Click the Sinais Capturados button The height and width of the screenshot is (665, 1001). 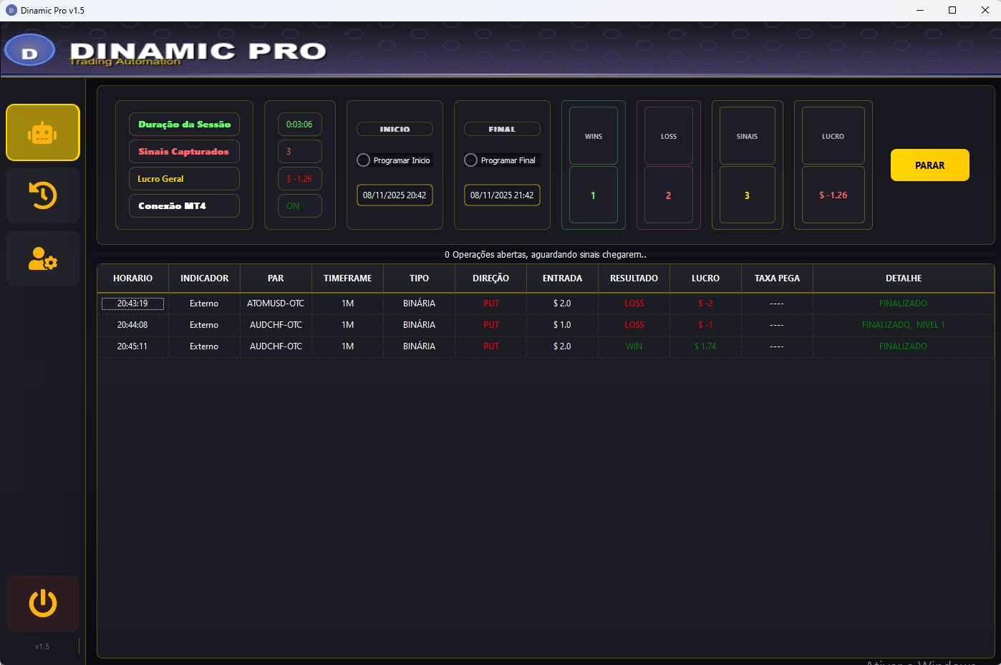coord(184,151)
